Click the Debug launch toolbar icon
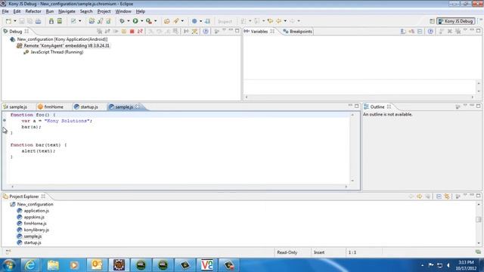The height and width of the screenshot is (272, 484). [123, 21]
